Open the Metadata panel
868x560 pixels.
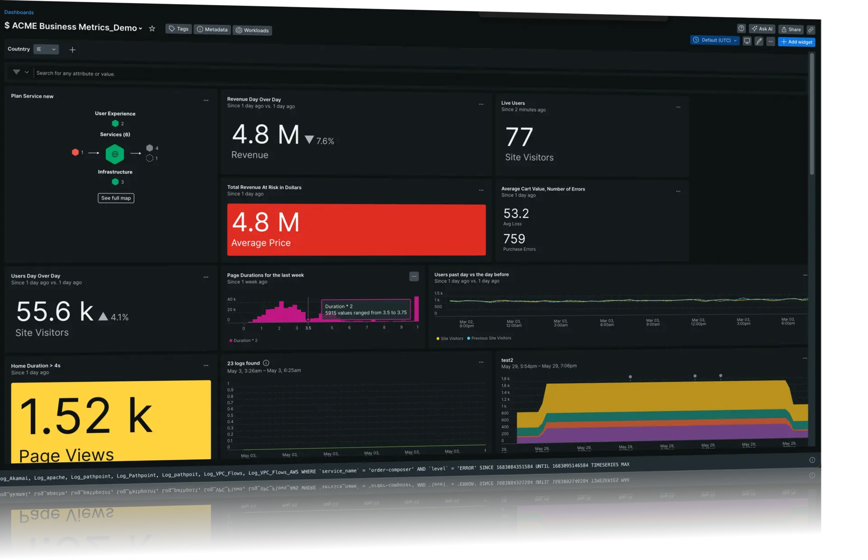click(x=212, y=29)
